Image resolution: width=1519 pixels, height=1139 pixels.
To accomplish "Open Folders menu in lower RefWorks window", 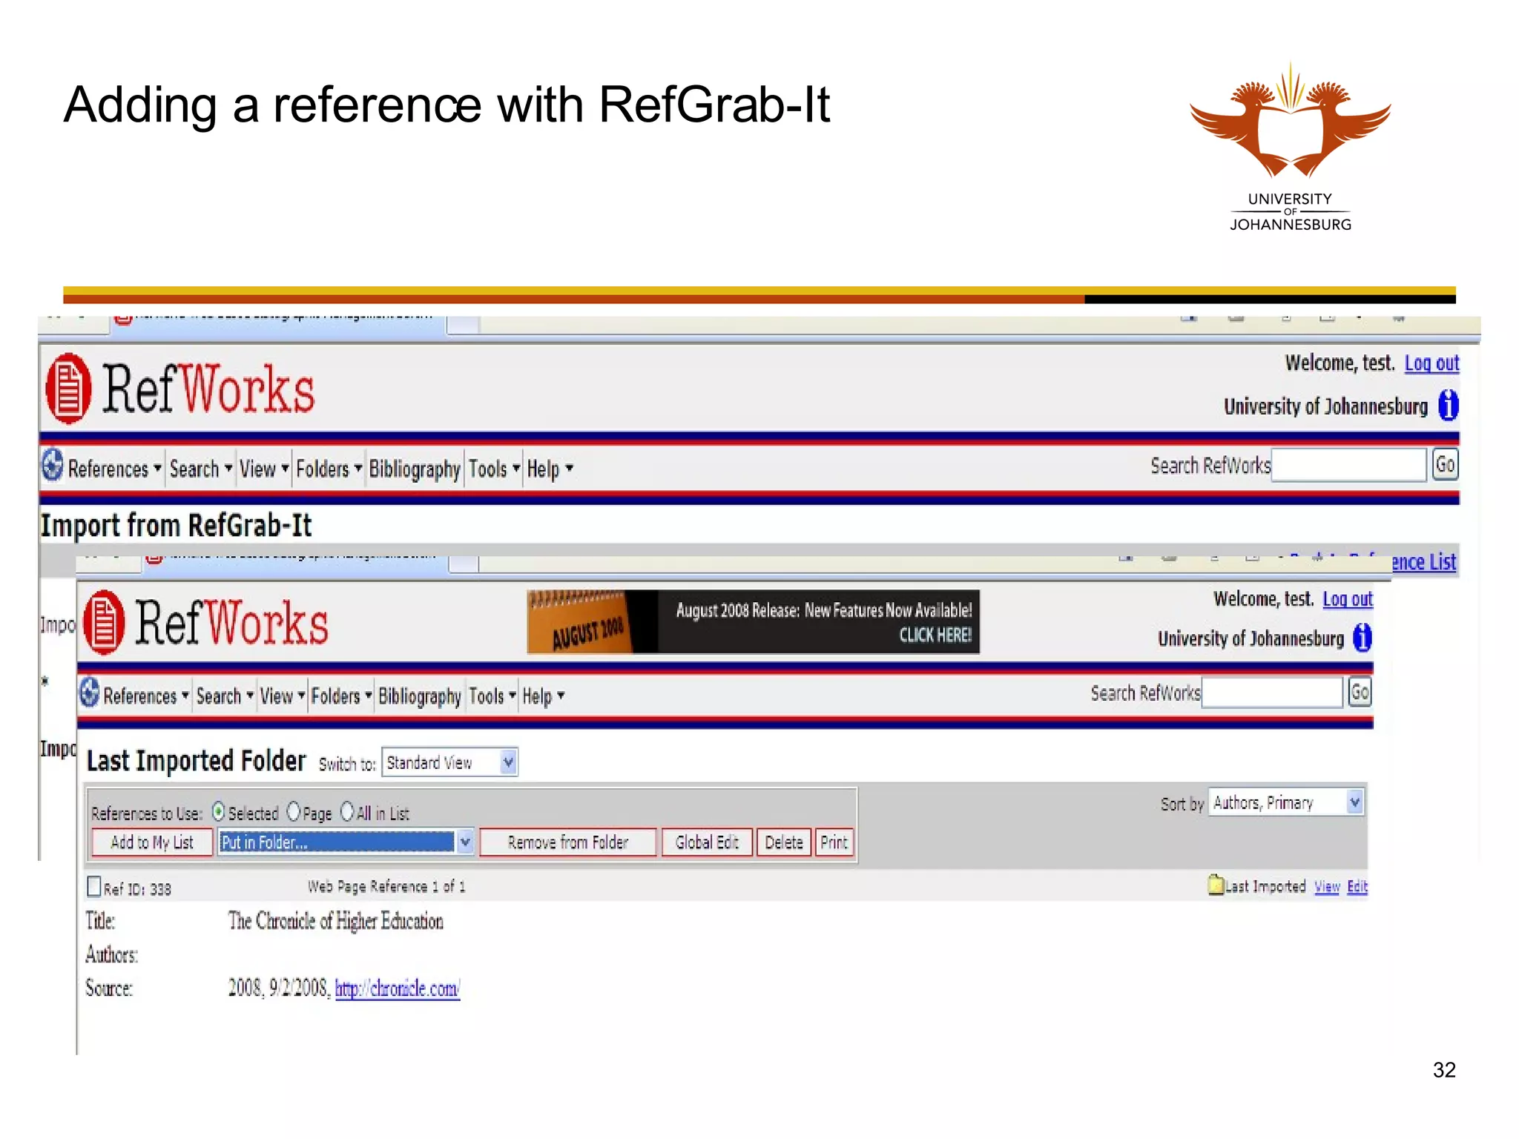I will (341, 696).
